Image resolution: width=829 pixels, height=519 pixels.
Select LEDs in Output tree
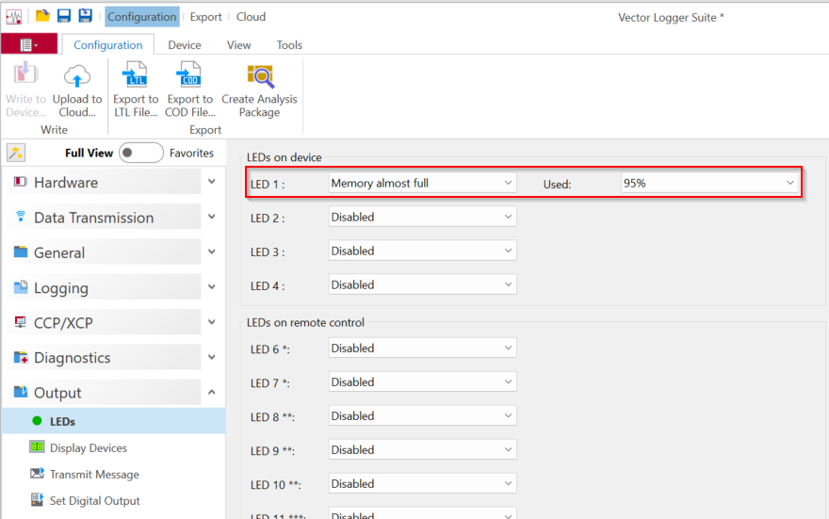pyautogui.click(x=114, y=421)
